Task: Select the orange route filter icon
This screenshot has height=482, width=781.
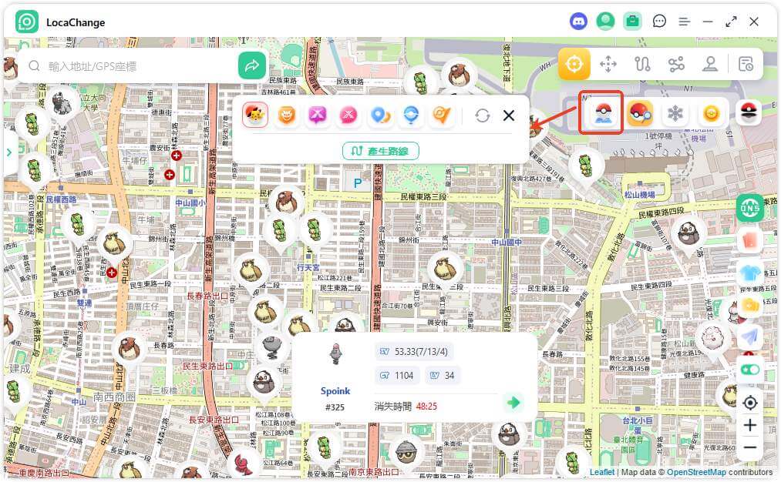Action: (442, 115)
